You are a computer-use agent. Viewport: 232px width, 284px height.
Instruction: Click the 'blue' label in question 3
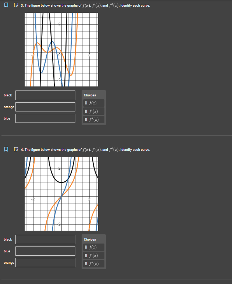[7, 118]
